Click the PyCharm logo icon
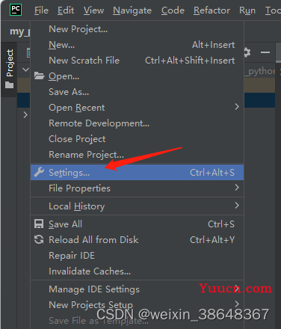281x329 pixels. pos(16,10)
